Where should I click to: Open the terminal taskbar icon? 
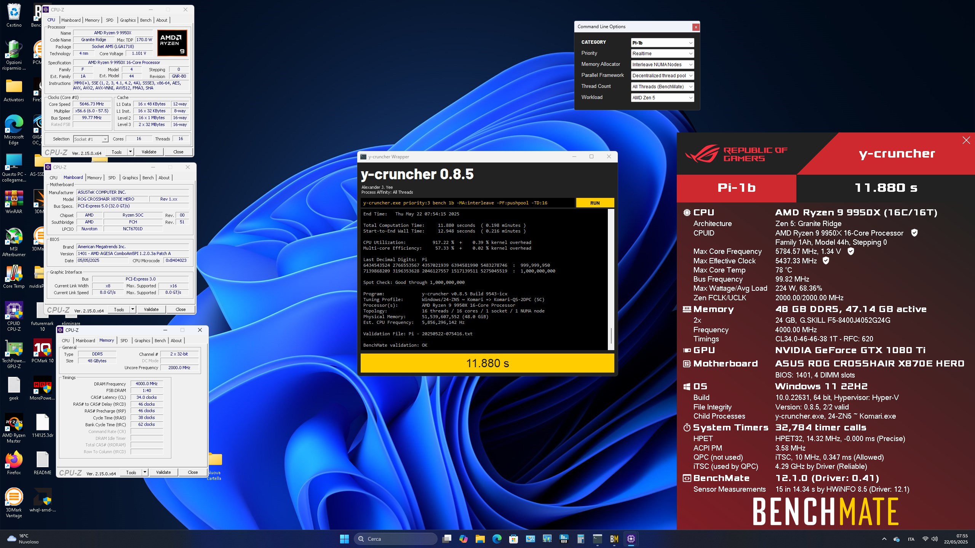597,538
